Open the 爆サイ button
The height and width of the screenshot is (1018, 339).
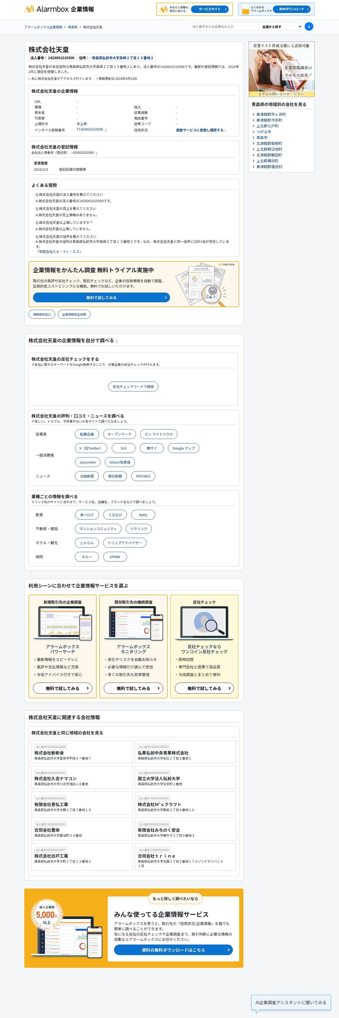(x=152, y=448)
